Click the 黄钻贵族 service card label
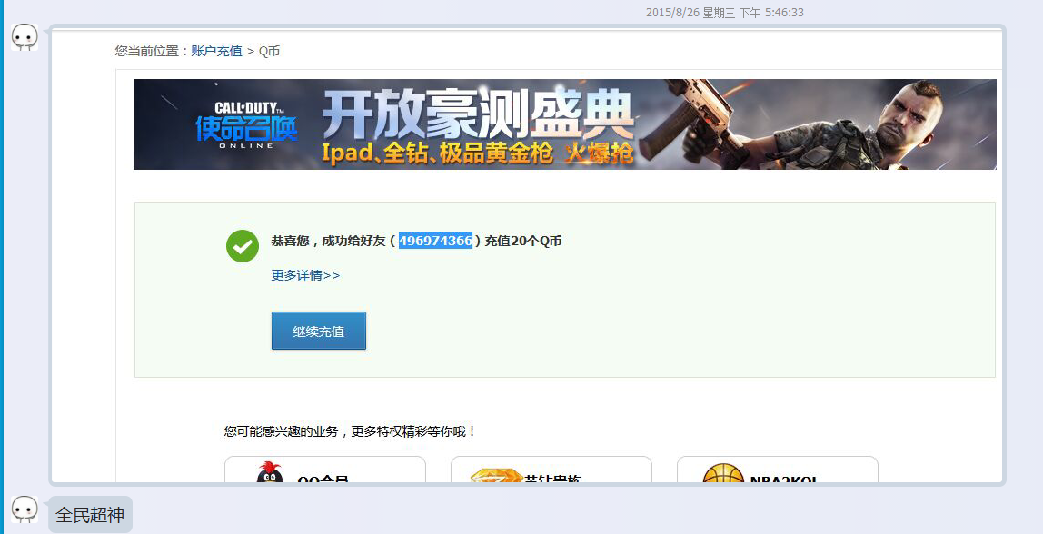Screen dimensions: 1043x534 tap(552, 479)
